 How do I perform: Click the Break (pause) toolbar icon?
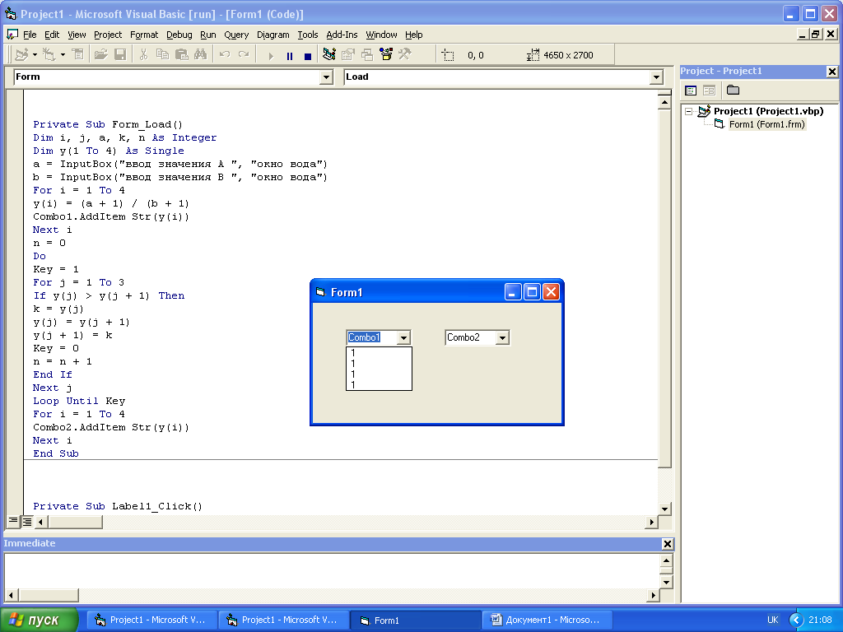pyautogui.click(x=289, y=55)
